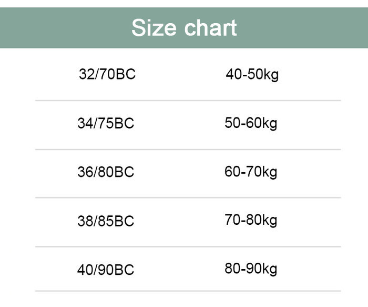The height and width of the screenshot is (307, 368).
Task: Click the divider line below 38/85BC row
Action: 188,247
